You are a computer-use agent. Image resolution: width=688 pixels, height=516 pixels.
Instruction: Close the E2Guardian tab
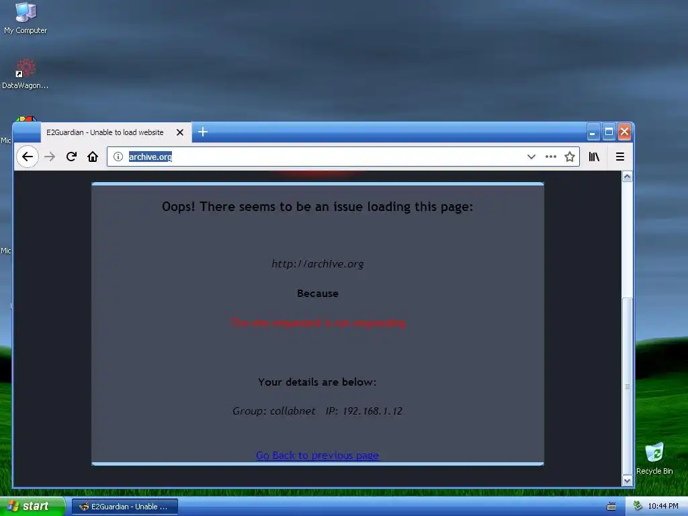pos(180,132)
